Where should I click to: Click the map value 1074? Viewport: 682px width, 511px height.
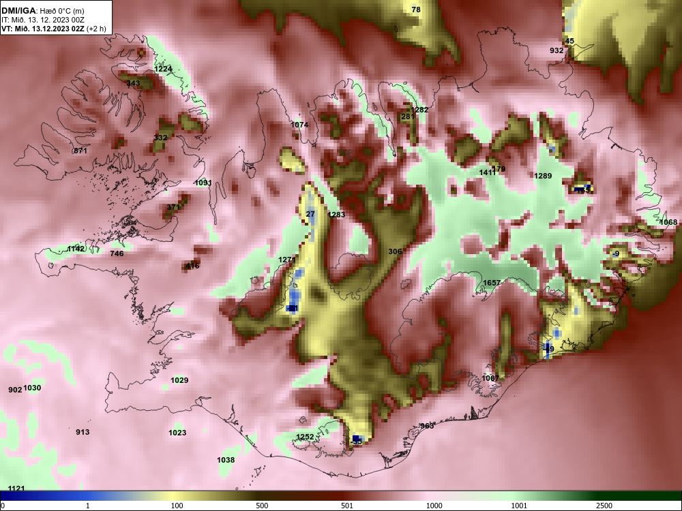[299, 125]
